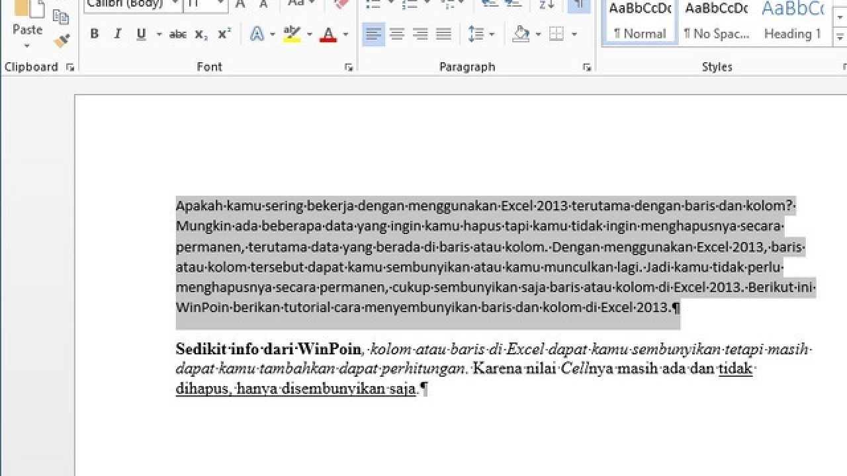Click the underlined word "dihapus"

point(202,389)
